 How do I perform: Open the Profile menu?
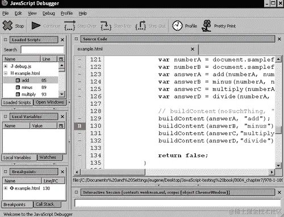point(66,13)
